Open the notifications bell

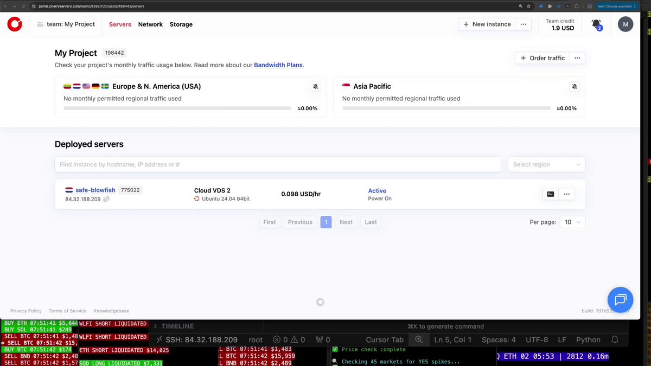pyautogui.click(x=596, y=24)
